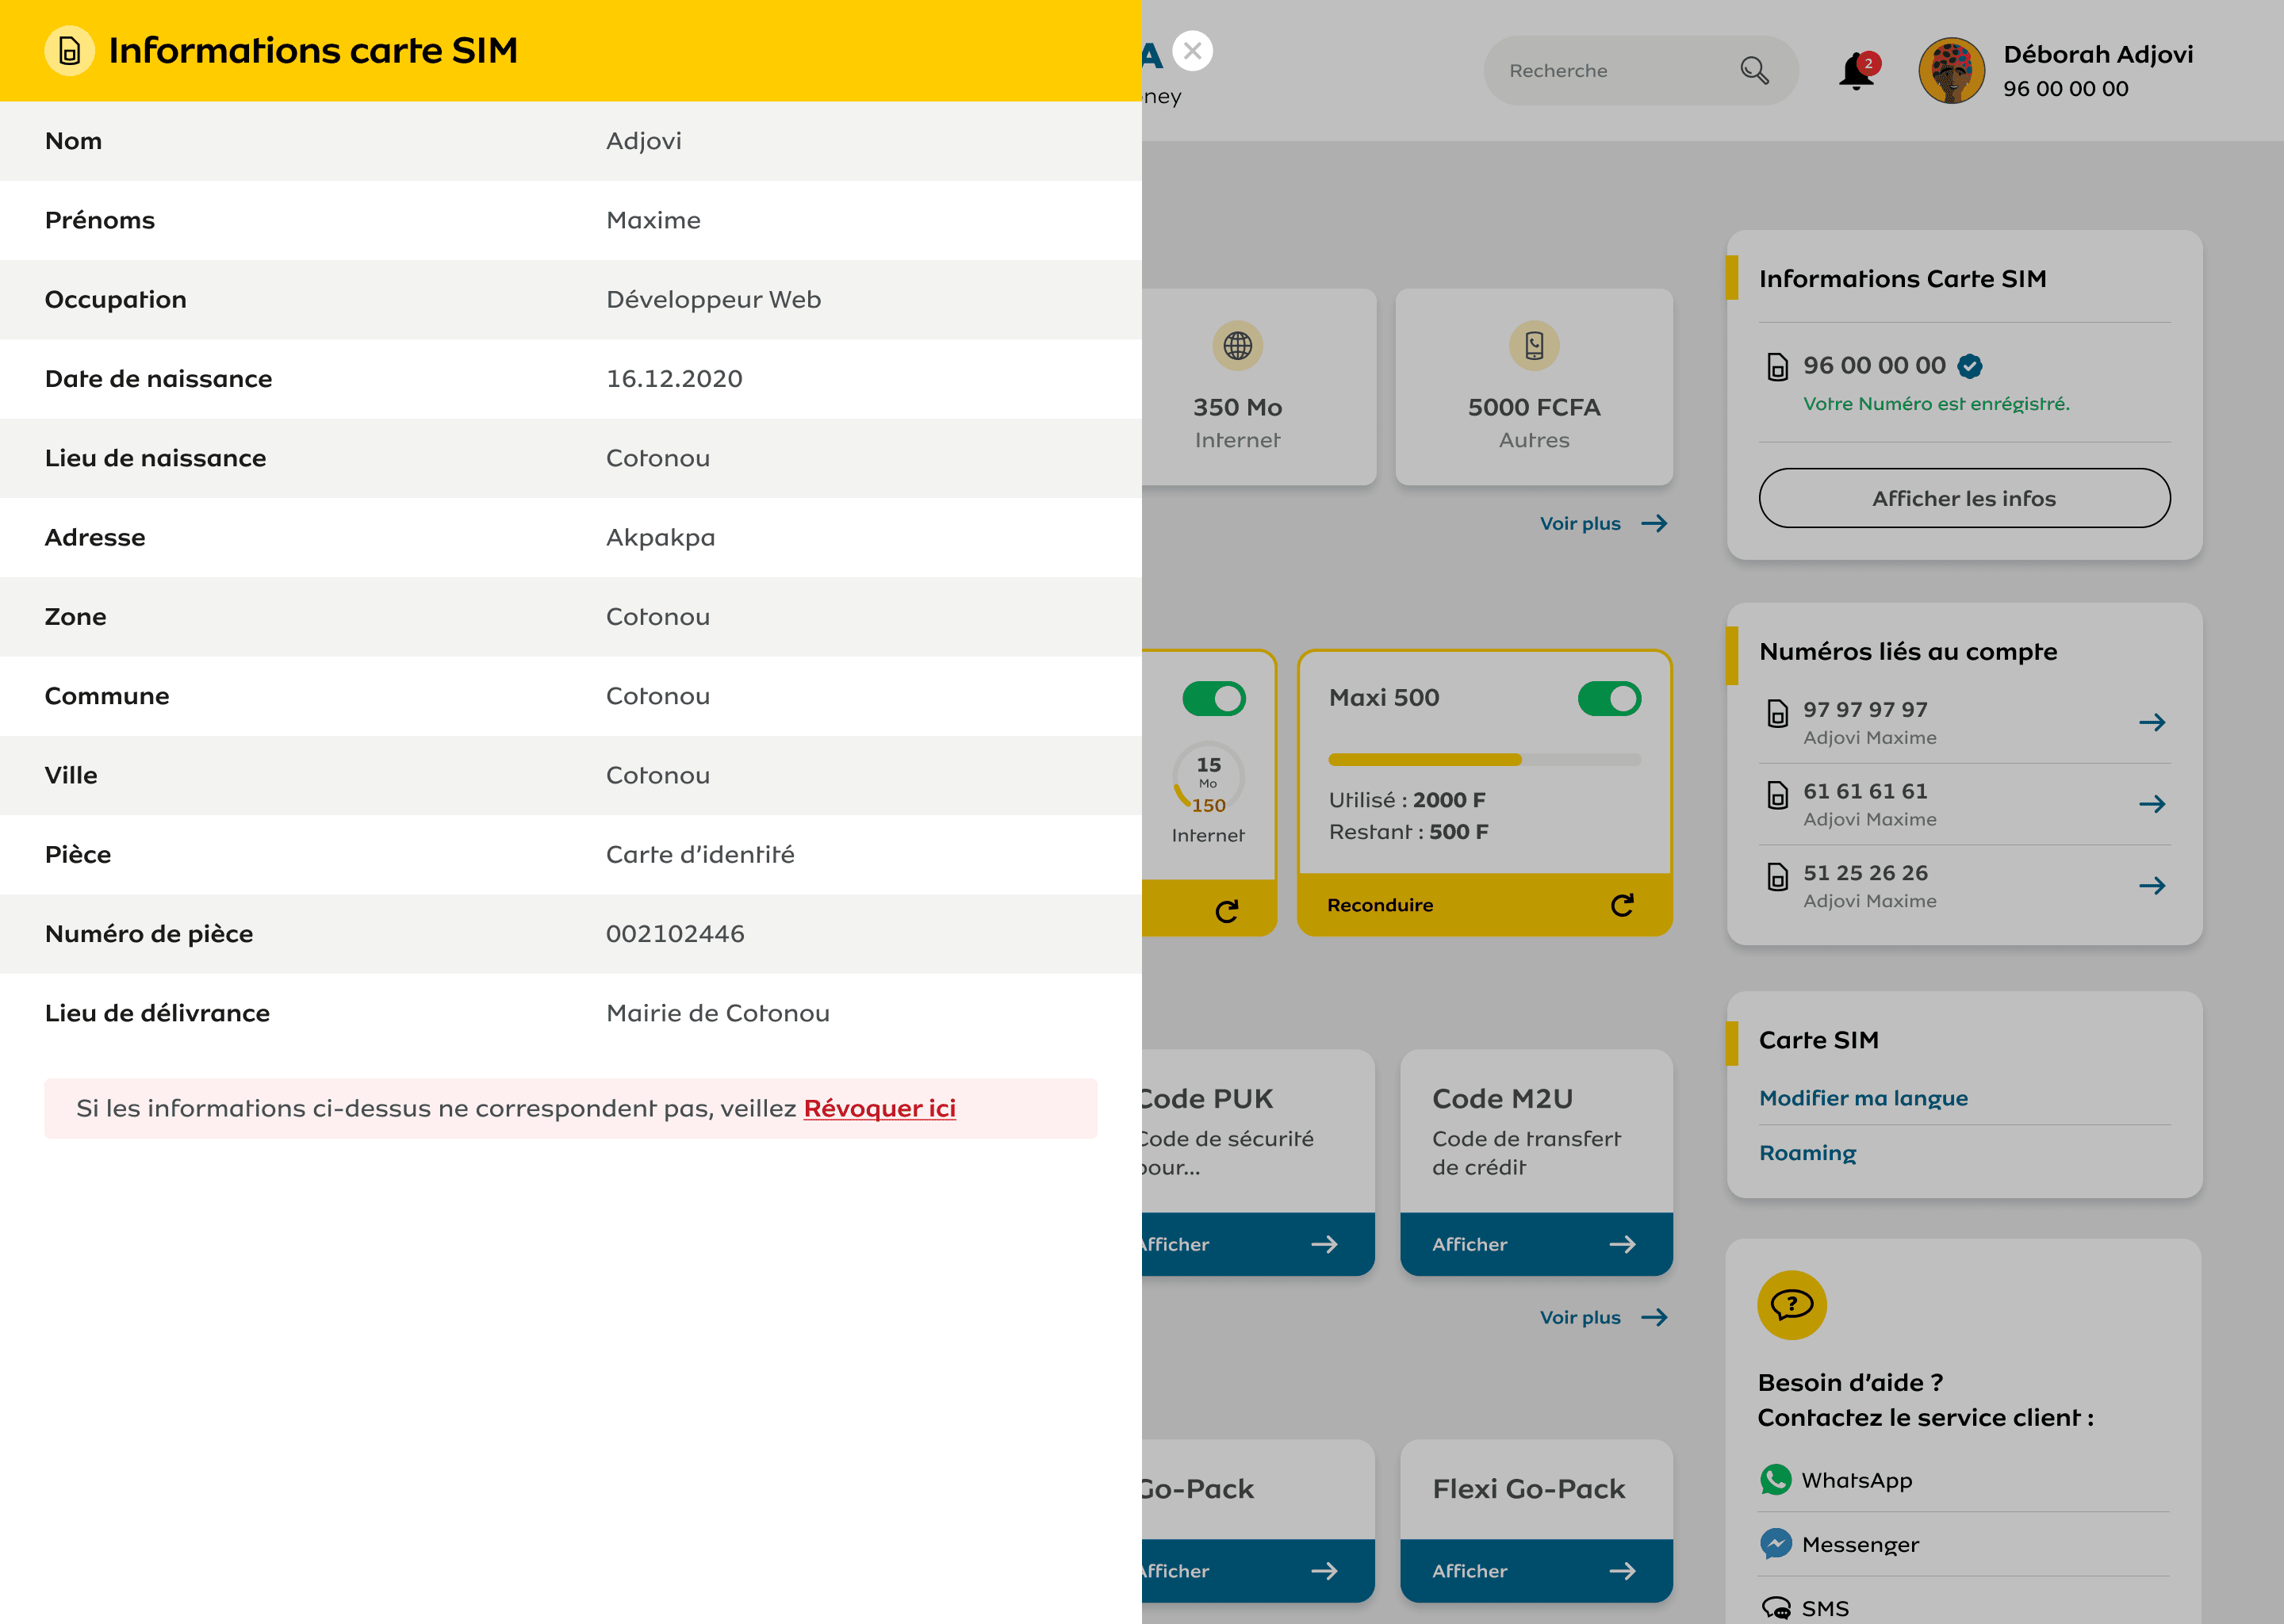Image resolution: width=2284 pixels, height=1624 pixels.
Task: Toggle off the Maxi 500 switch
Action: [x=1609, y=698]
